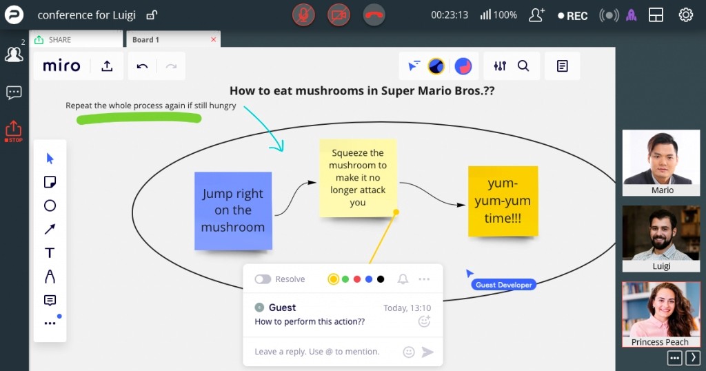The height and width of the screenshot is (371, 706).
Task: Toggle comment notification bell
Action: [x=403, y=279]
